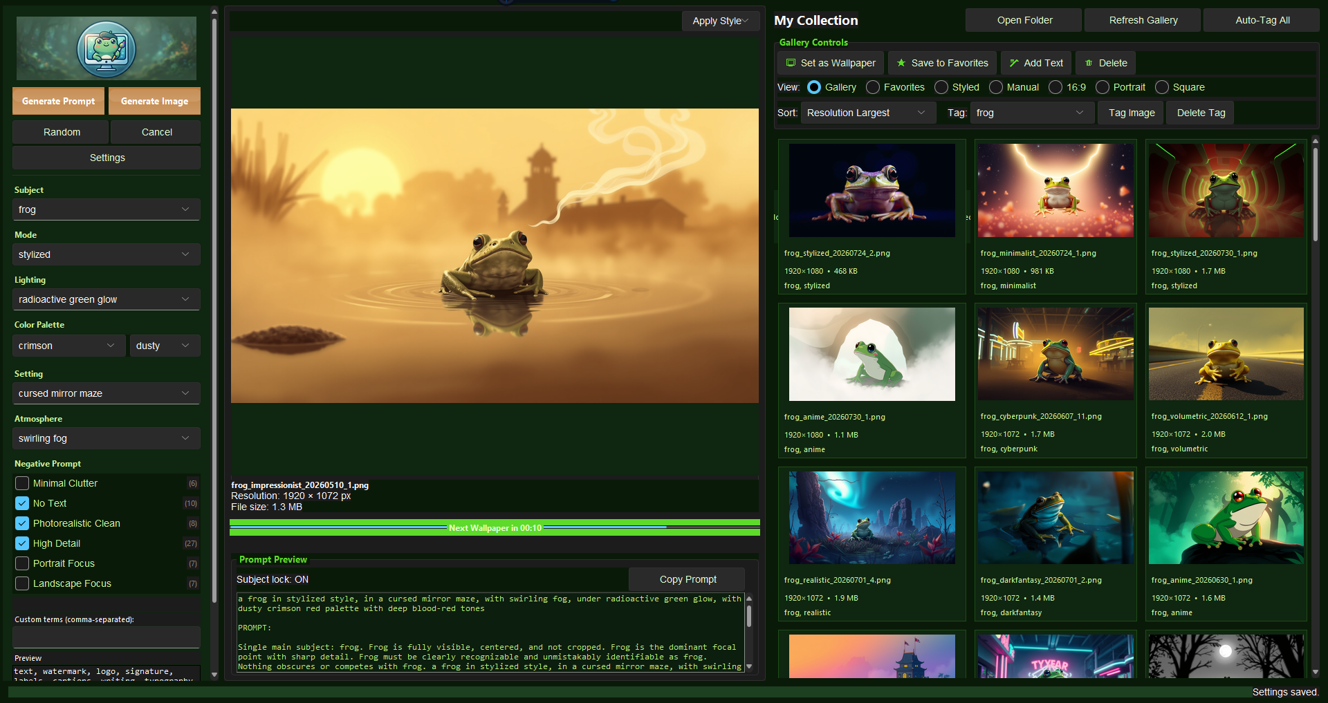Open the Sort dropdown Resolution Largest
1328x703 pixels.
point(868,113)
